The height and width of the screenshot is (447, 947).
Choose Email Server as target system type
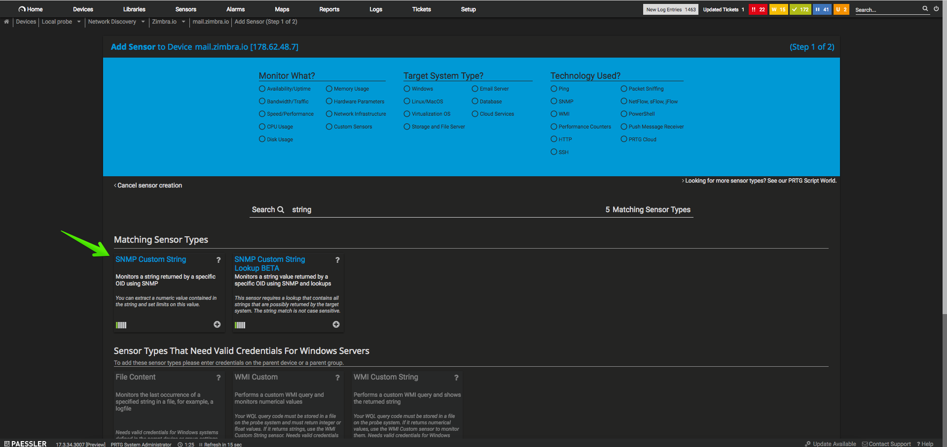[x=475, y=89]
